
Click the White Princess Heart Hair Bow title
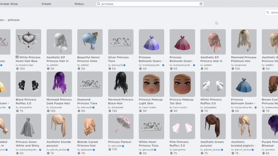point(28,59)
